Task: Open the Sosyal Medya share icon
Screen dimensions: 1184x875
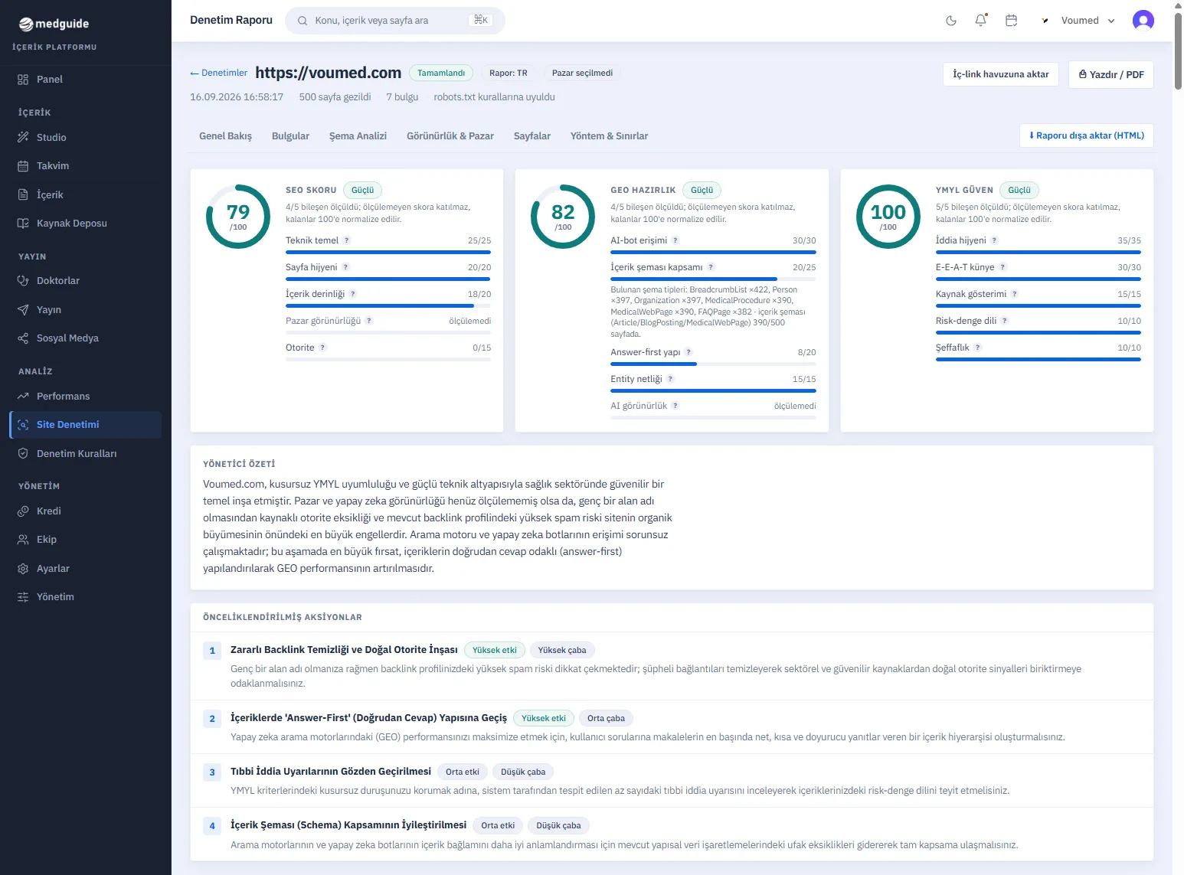Action: (23, 338)
